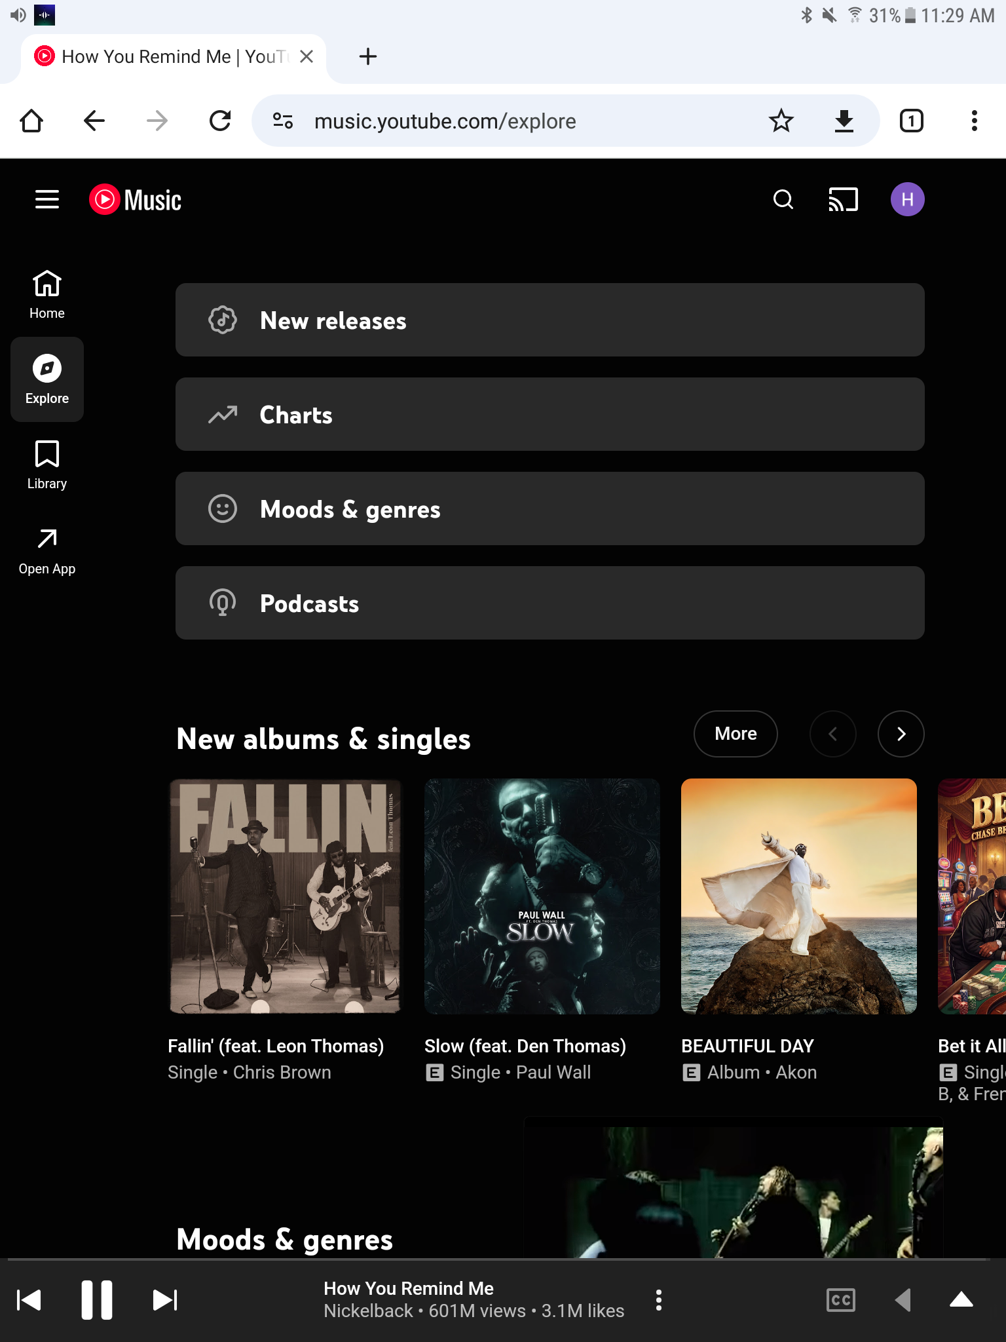1006x1342 pixels.
Task: Click the mini video player preview
Action: (x=734, y=1188)
